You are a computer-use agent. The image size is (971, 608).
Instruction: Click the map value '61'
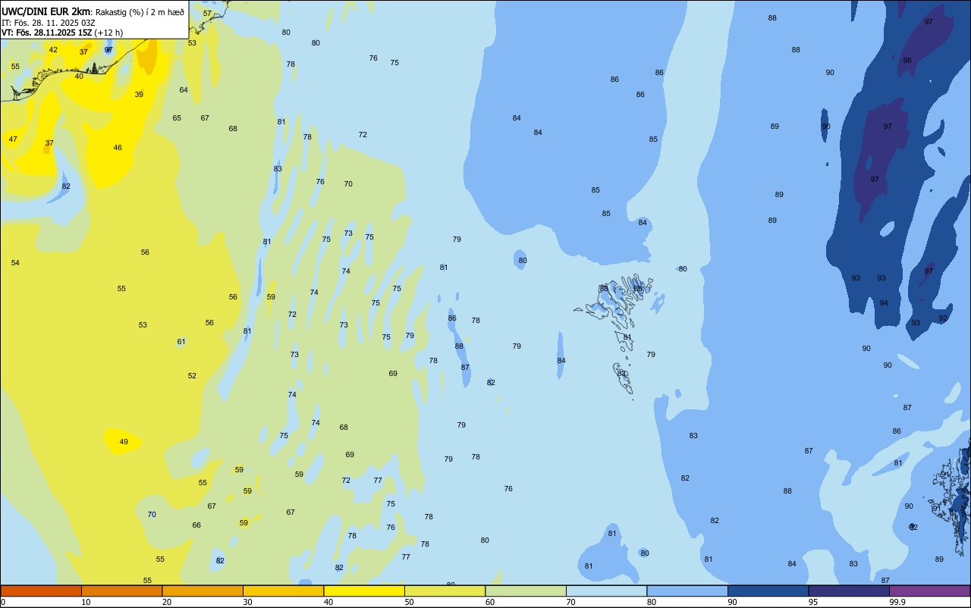(181, 342)
